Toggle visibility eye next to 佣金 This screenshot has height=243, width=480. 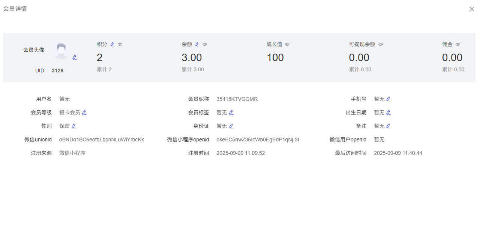(458, 44)
